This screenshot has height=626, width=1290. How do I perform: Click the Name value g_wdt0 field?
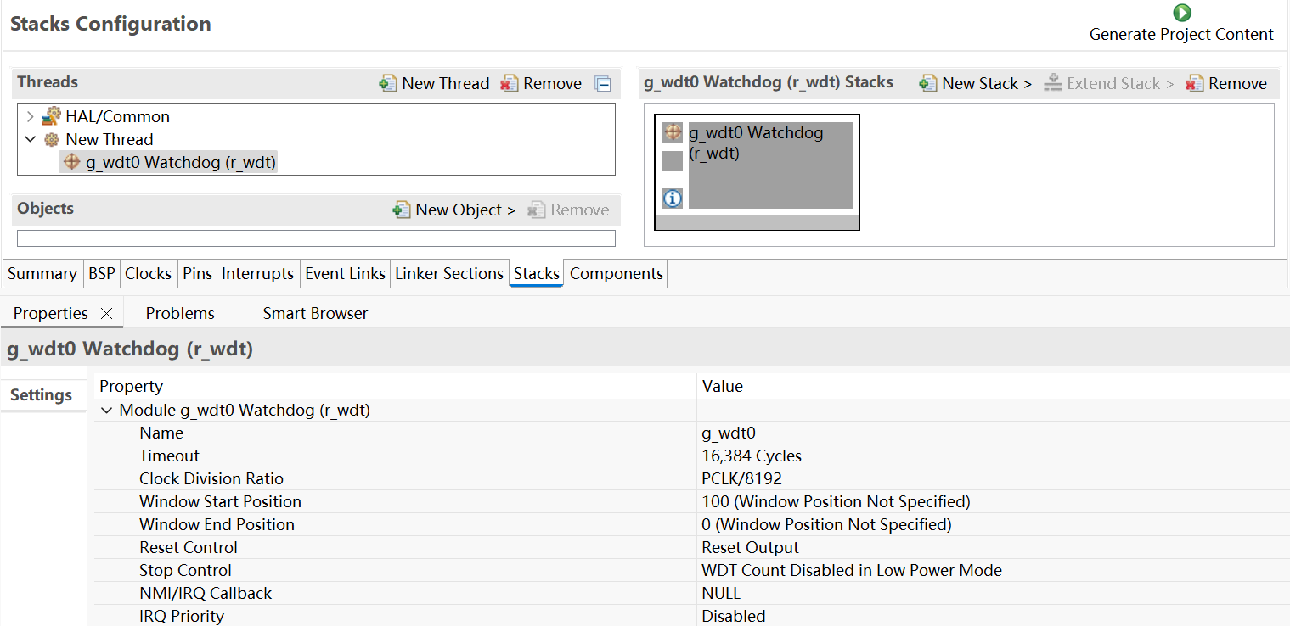tap(993, 433)
